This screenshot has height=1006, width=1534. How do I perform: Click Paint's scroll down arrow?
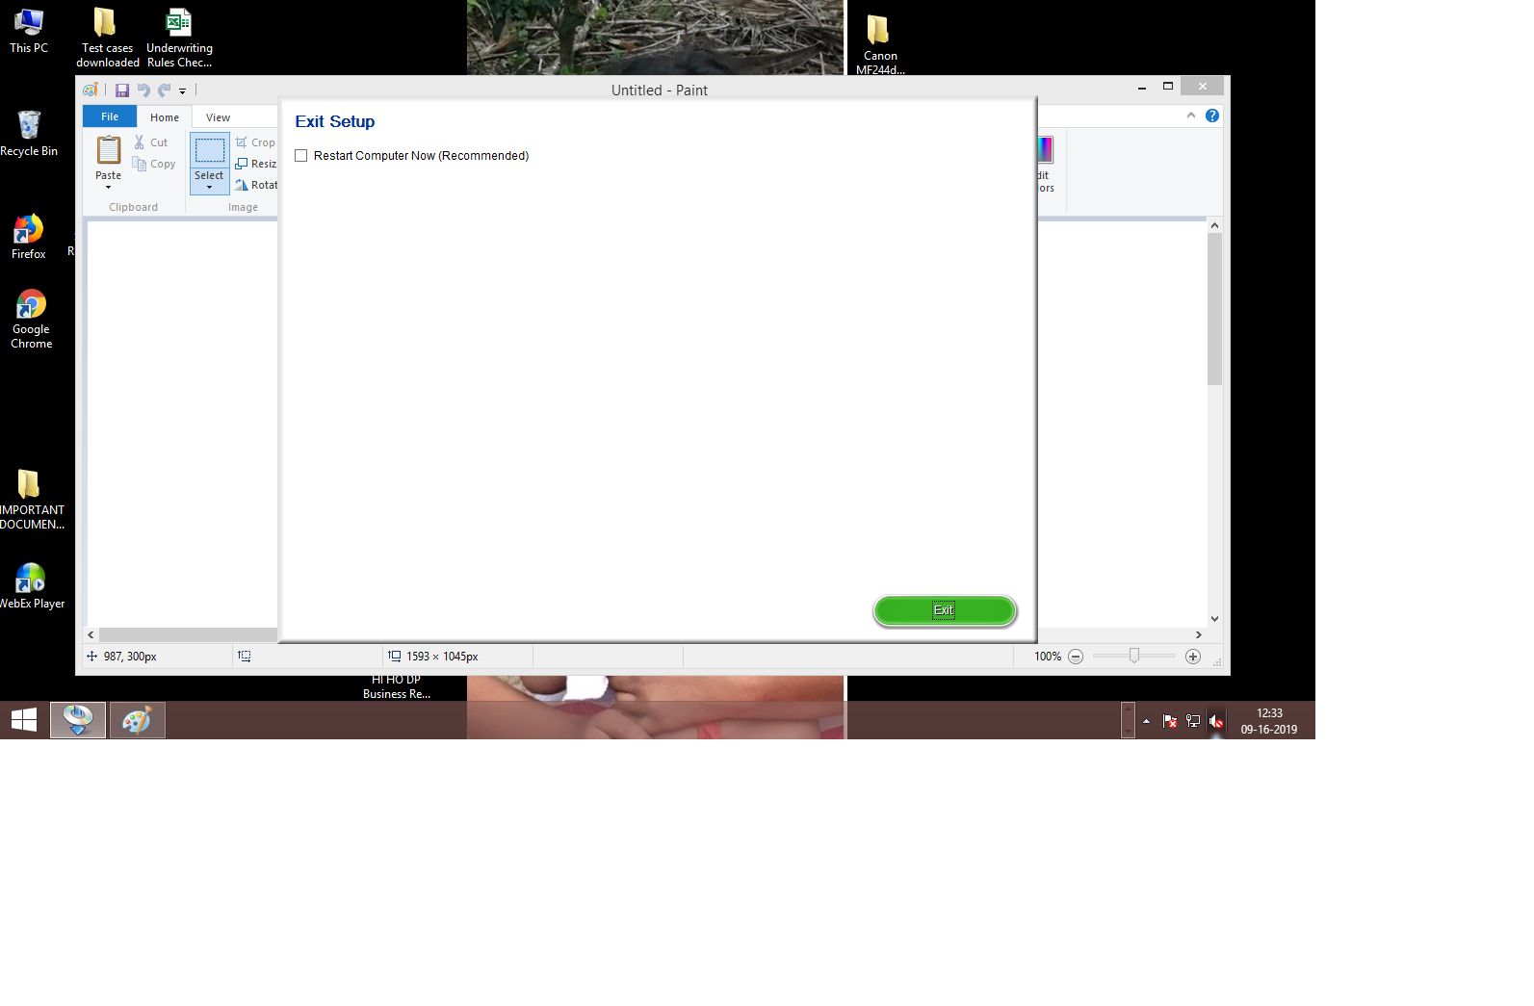[x=1215, y=619]
